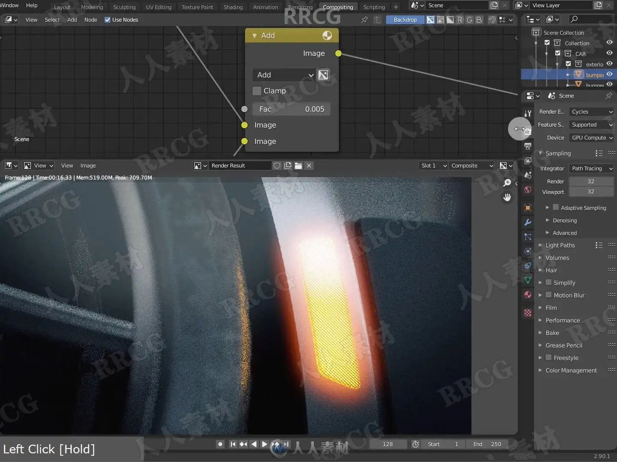The image size is (617, 462).
Task: Click the outliner search field
Action: (x=591, y=19)
